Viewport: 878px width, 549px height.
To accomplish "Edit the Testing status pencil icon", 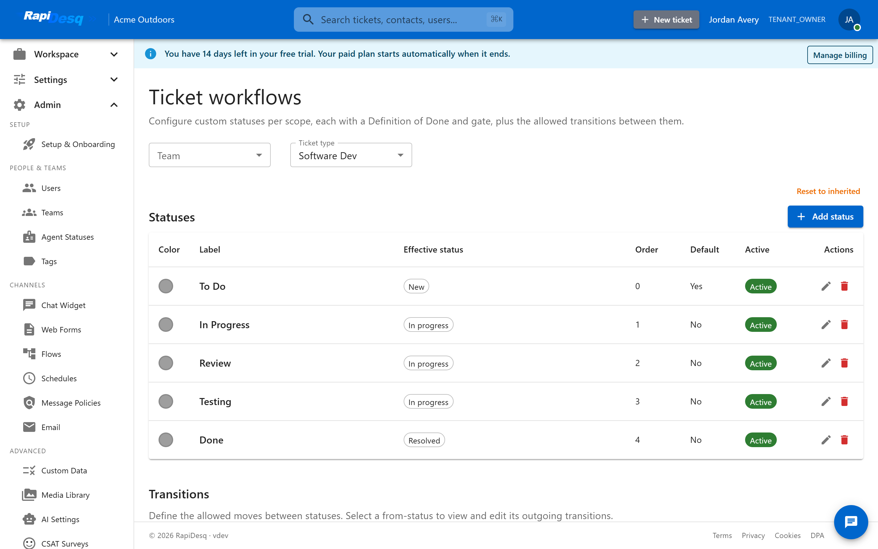I will (826, 402).
